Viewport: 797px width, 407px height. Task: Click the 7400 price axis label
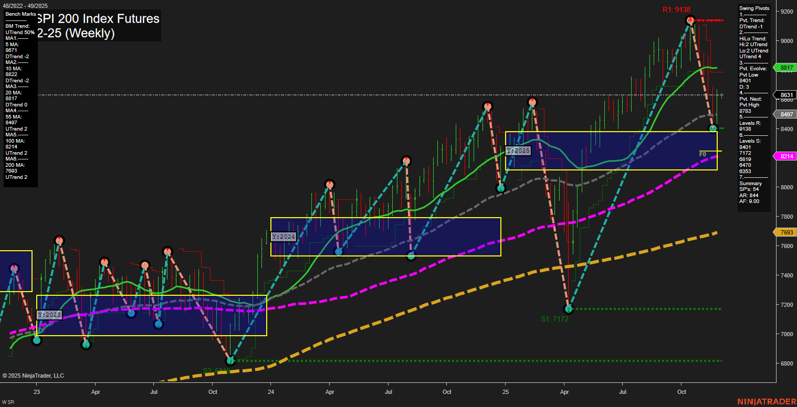(786, 275)
